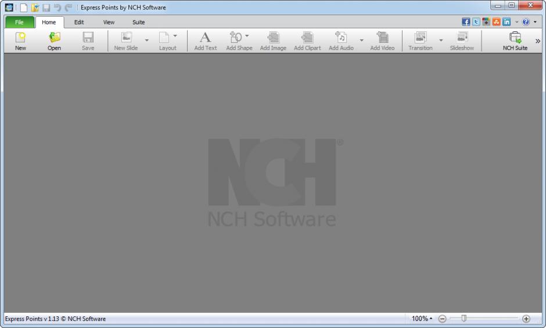Expand the Add Audio dropdown arrow
Screen dimensions: 546x328
coord(361,41)
